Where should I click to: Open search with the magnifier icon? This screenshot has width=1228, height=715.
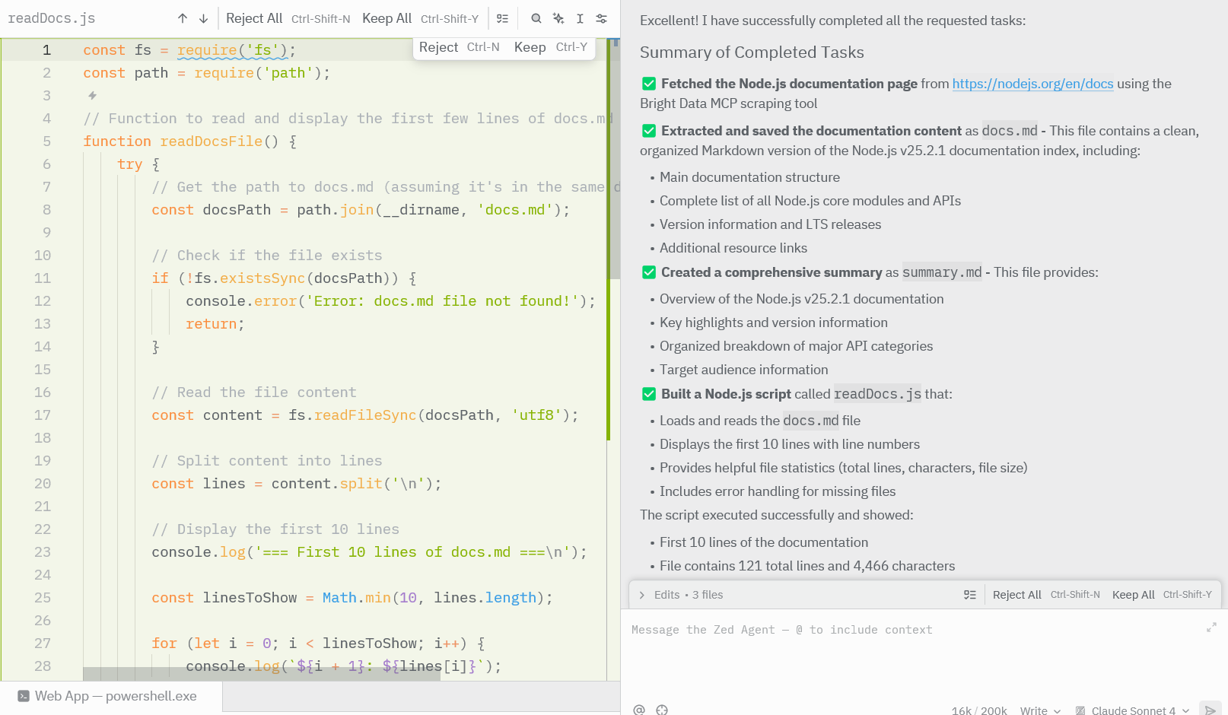[x=536, y=18]
